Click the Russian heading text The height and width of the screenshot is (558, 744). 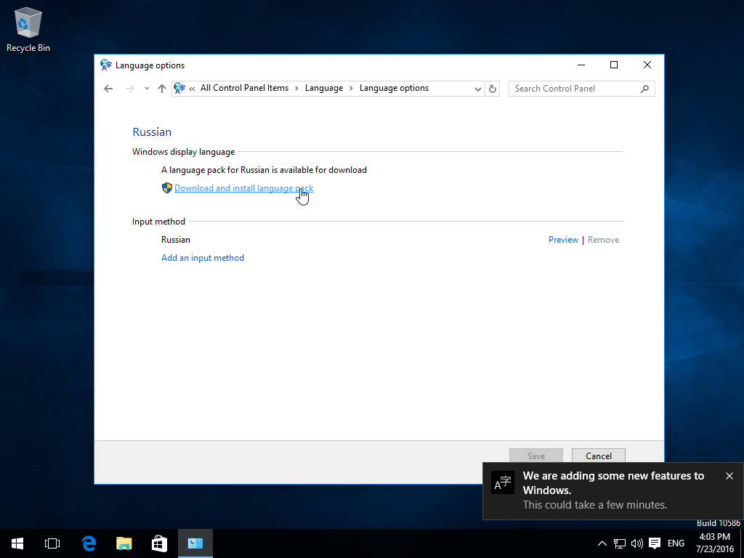(152, 132)
